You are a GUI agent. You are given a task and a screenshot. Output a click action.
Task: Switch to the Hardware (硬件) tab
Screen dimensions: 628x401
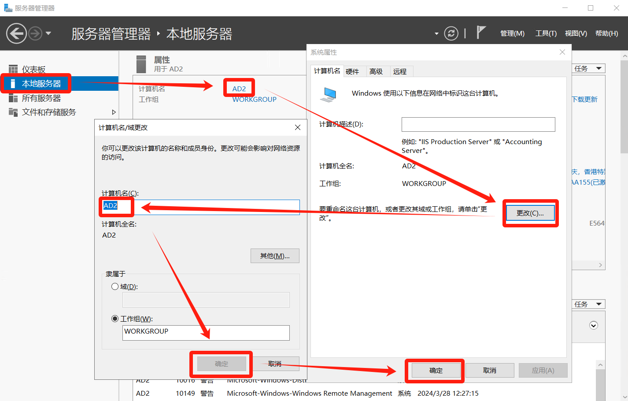tap(352, 71)
